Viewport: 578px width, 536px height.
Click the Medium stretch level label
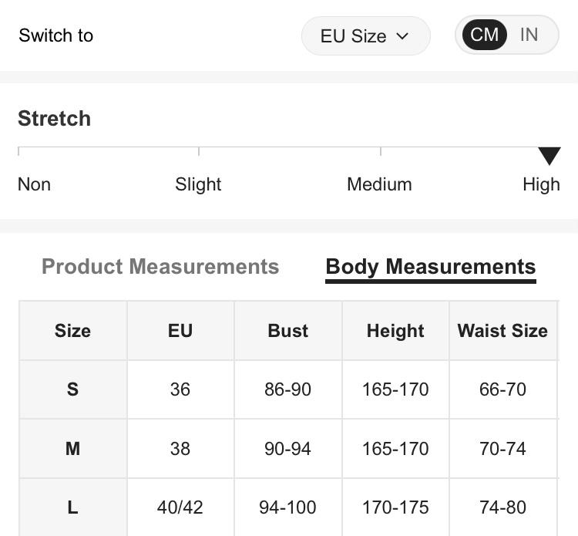click(379, 184)
